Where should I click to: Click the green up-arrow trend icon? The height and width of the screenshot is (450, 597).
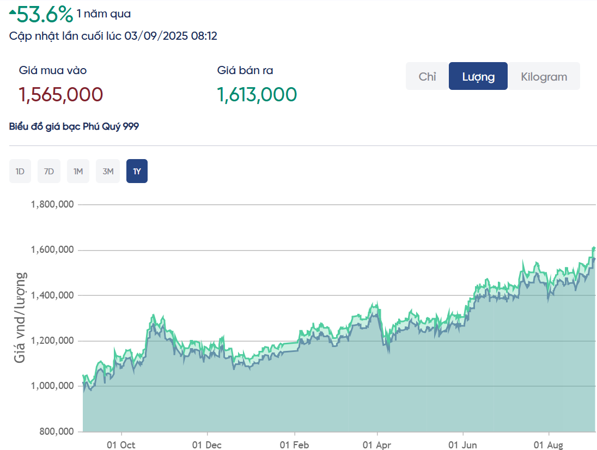[13, 11]
